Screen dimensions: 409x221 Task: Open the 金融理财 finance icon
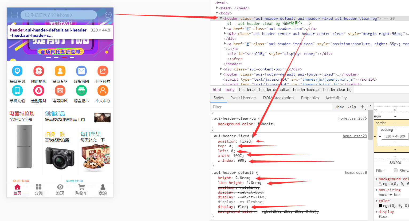(x=39, y=90)
